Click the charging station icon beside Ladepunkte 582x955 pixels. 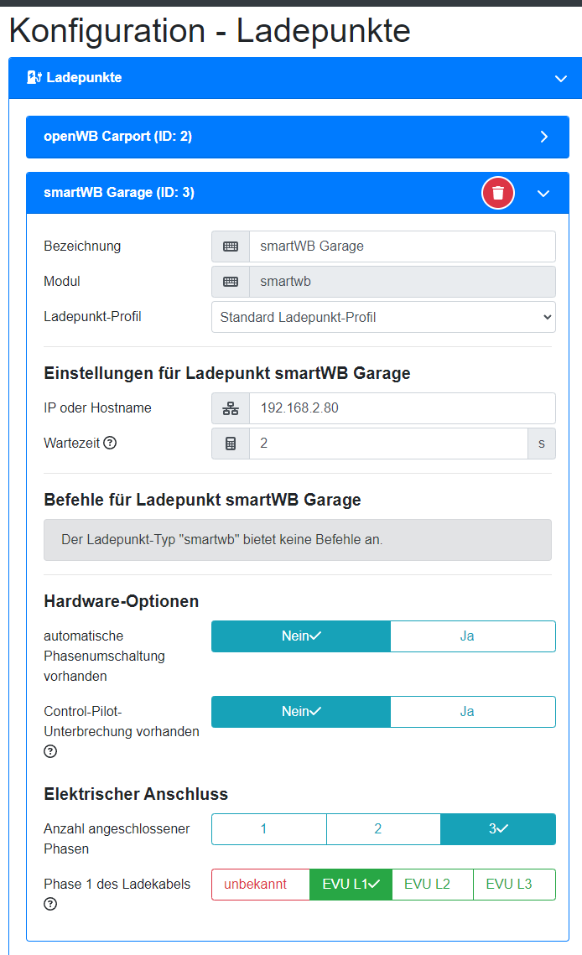34,77
